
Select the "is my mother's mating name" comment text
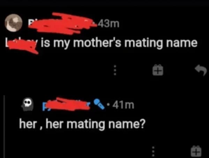tap(119, 43)
